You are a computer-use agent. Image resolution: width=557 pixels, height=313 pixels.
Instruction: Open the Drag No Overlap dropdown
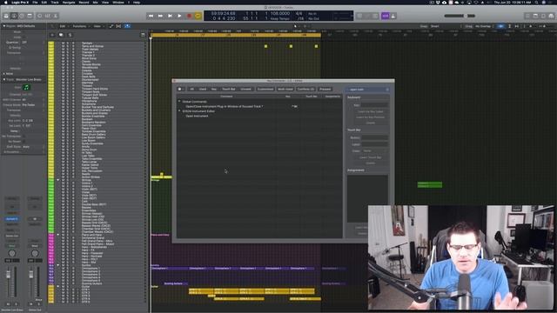pos(484,26)
